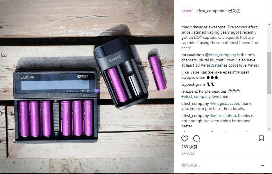Open the @mrssaabhon mention in the reply
272x174 pixels.
(223, 116)
